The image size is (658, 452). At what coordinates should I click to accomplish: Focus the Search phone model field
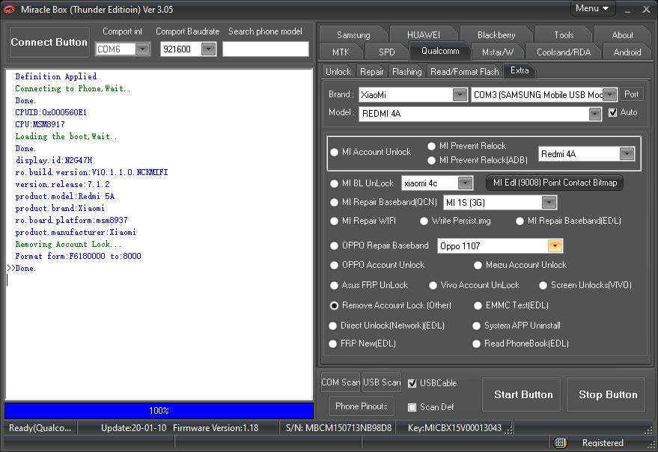coord(265,49)
